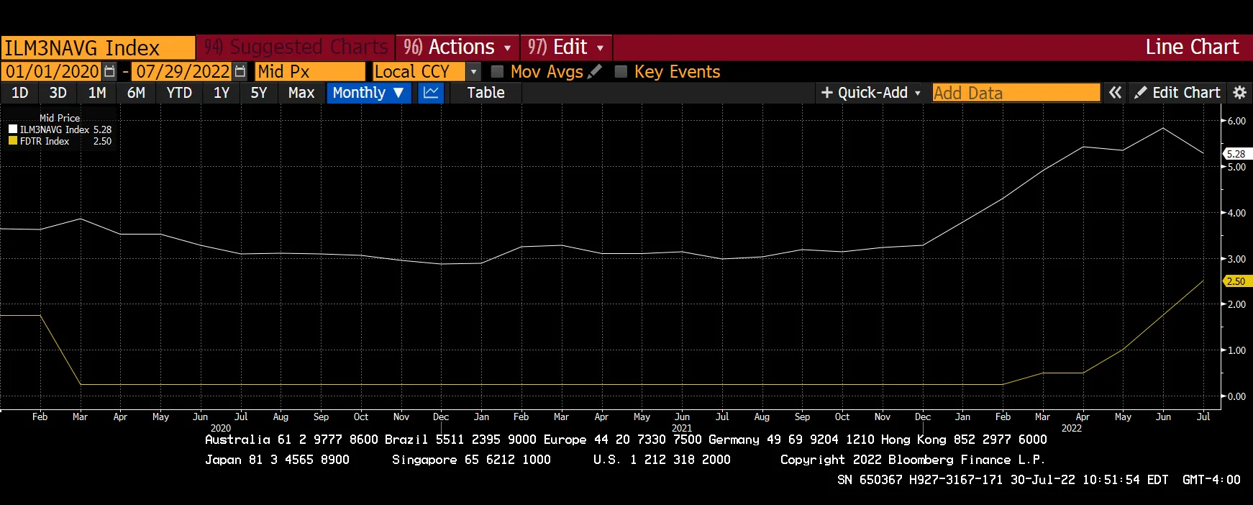Screen dimensions: 1253x505
Task: Click the Edit Chart pencil button
Action: click(1177, 93)
